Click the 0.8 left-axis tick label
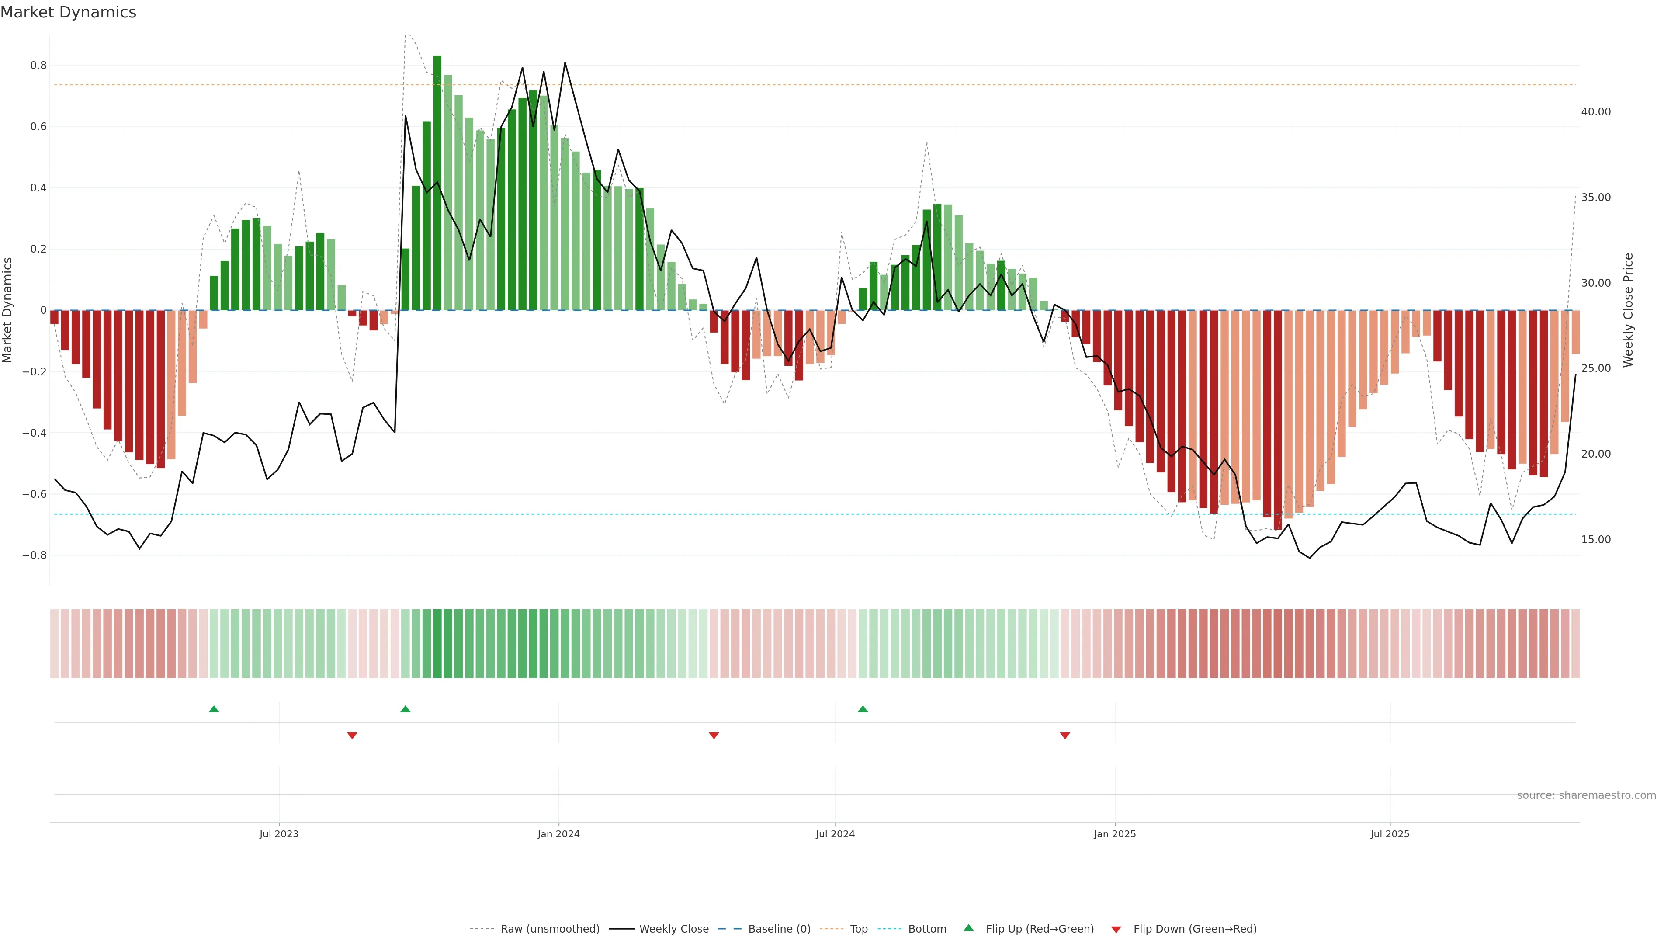Viewport: 1678px width, 944px height. [38, 65]
